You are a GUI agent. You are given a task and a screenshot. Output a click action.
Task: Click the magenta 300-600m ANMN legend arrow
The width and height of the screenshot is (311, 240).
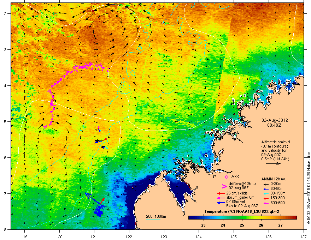265,203
